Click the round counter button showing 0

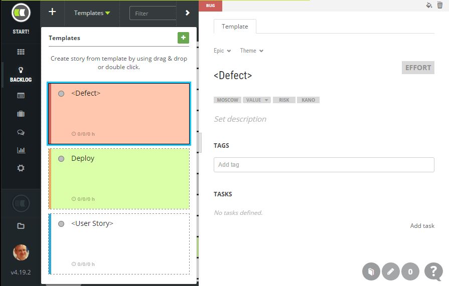[410, 271]
